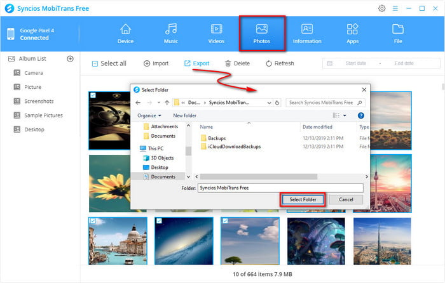Image resolution: width=445 pixels, height=283 pixels.
Task: Open view options dropdown arrow
Action: [345, 115]
